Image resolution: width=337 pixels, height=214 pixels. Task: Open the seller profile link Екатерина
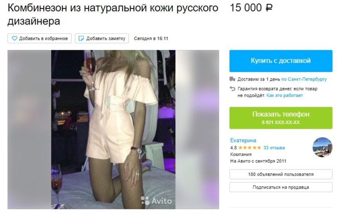point(243,140)
